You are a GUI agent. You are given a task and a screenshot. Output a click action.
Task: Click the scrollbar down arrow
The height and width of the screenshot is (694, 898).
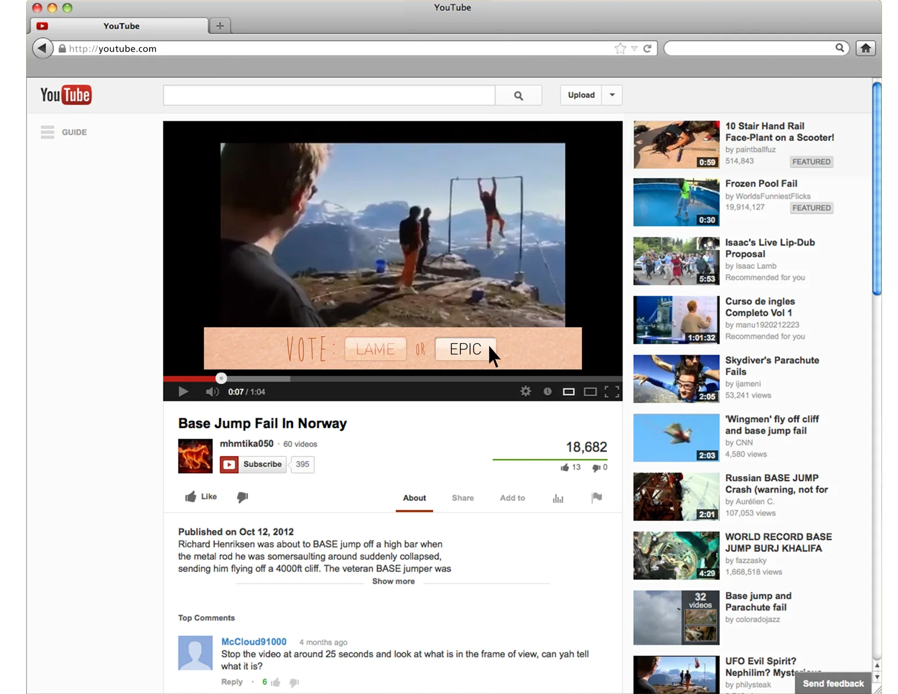click(x=877, y=678)
